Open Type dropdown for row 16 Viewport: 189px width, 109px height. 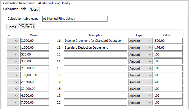pyautogui.click(x=140, y=75)
